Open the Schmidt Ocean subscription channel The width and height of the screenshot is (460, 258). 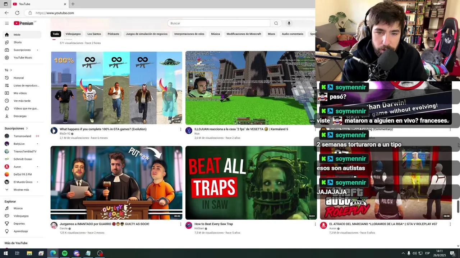22,159
